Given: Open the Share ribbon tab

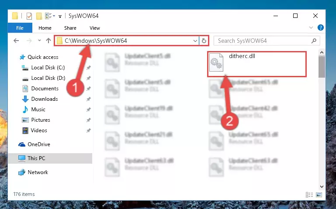Looking at the screenshot, I should (x=70, y=28).
